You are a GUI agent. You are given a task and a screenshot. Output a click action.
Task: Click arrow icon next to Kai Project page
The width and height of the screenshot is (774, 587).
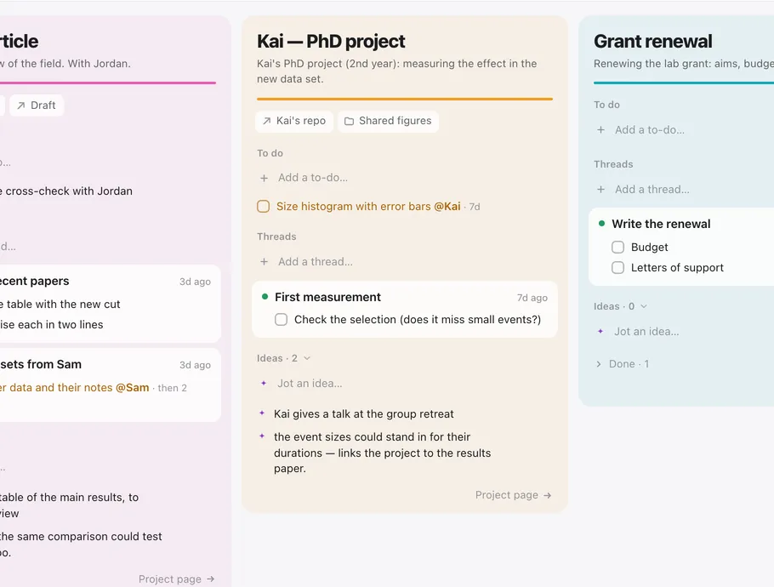[x=547, y=495]
